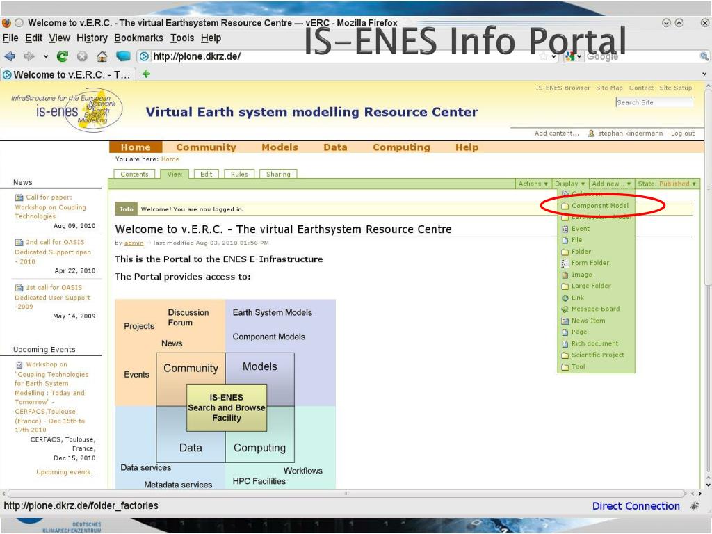This screenshot has width=712, height=534.
Task: Open the State: Published dropdown
Action: click(x=667, y=184)
